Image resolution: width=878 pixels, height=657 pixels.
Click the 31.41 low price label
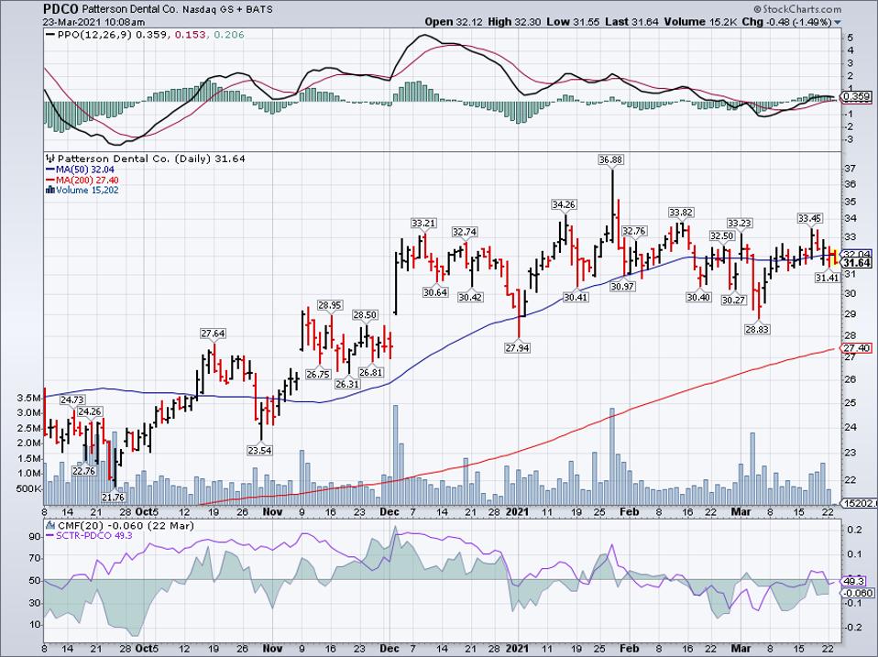pyautogui.click(x=827, y=278)
